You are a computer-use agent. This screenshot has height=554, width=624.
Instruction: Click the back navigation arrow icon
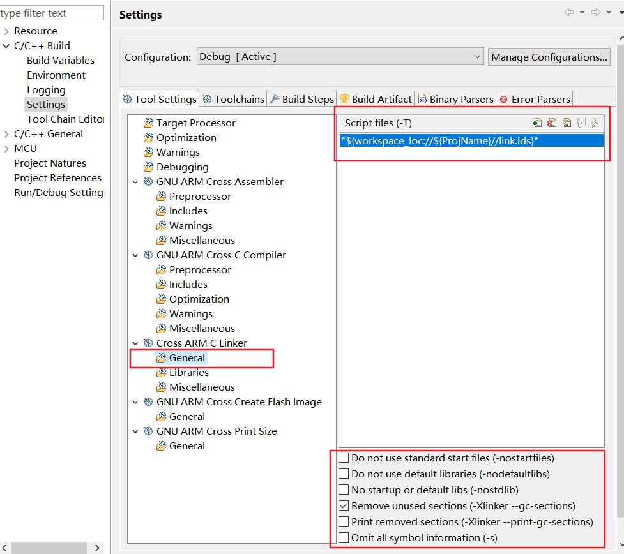coord(569,12)
